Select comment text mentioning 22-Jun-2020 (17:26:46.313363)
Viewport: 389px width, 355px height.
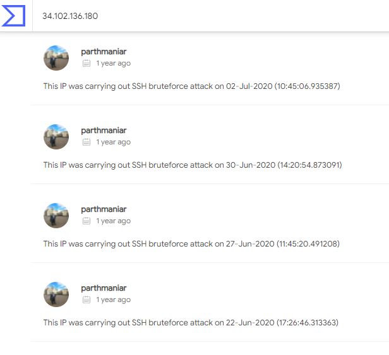click(191, 323)
